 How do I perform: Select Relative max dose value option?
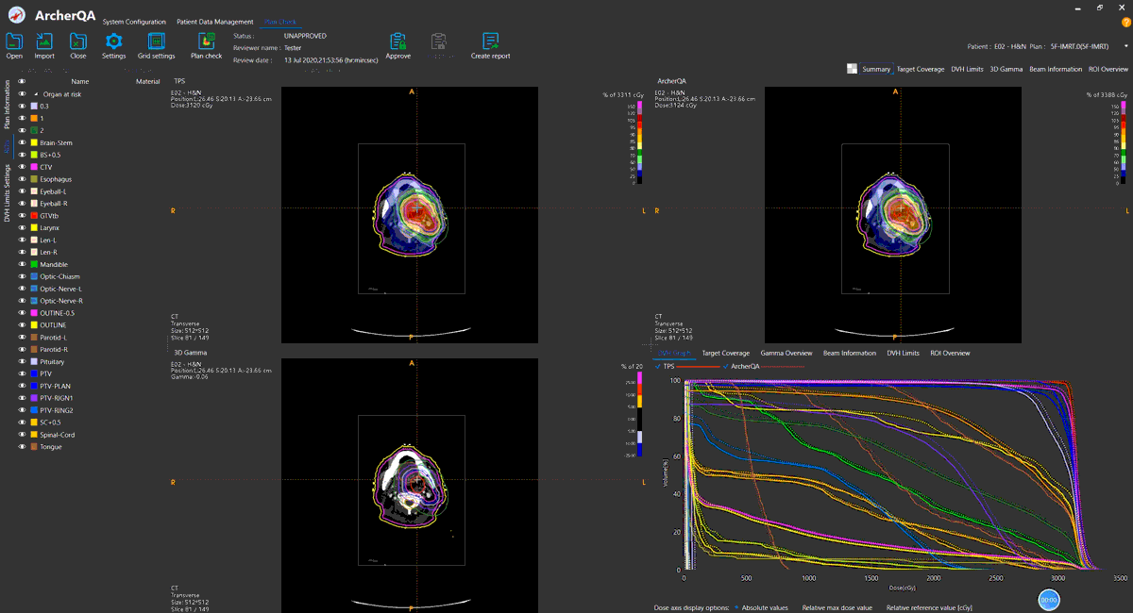click(837, 608)
